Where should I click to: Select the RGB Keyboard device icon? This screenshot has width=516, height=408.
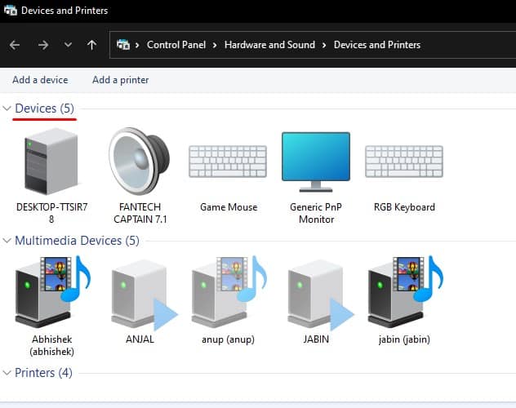pyautogui.click(x=404, y=162)
